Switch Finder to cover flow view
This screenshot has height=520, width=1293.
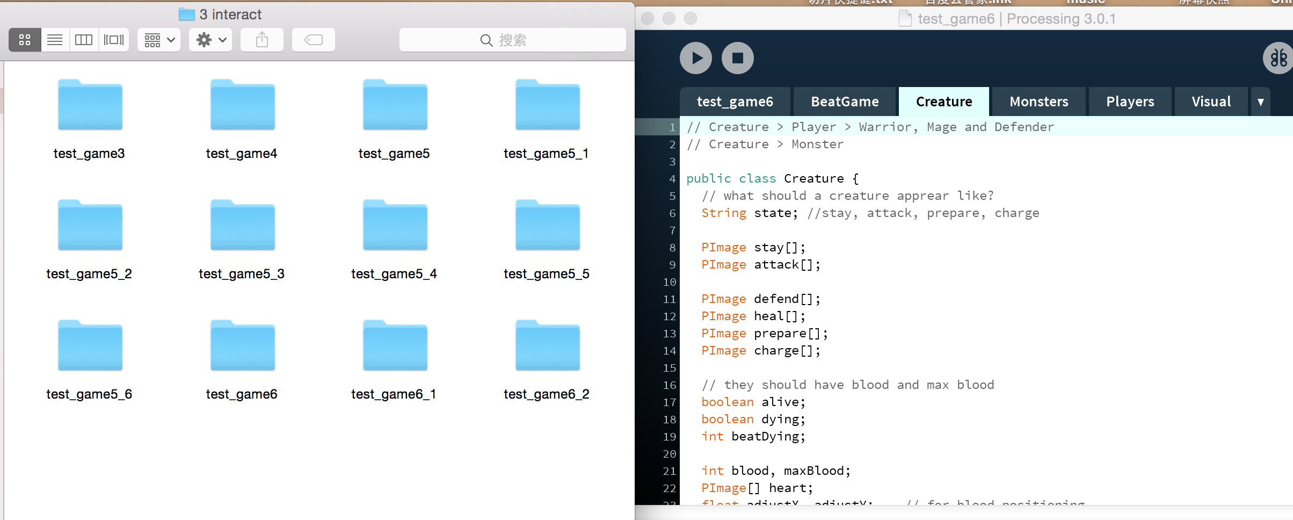[114, 40]
